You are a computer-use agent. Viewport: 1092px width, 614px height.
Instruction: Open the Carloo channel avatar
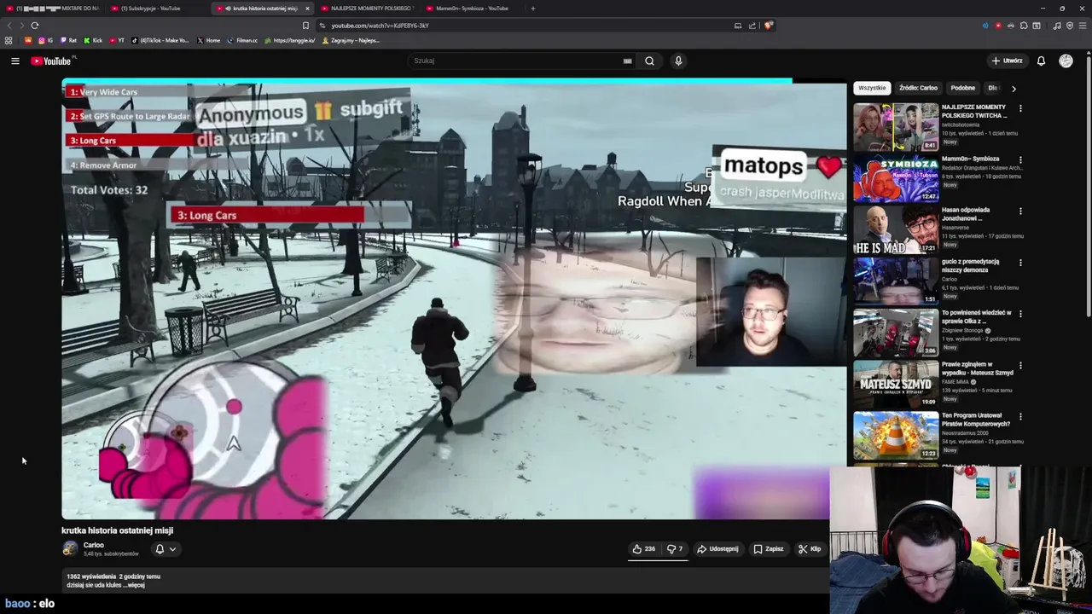click(70, 549)
